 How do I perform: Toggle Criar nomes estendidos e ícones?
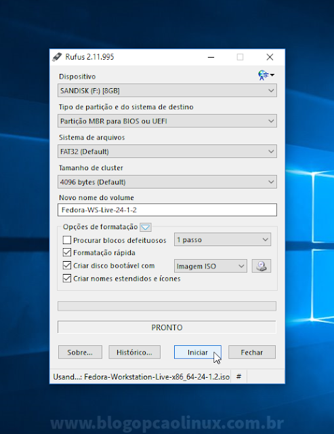click(x=67, y=278)
